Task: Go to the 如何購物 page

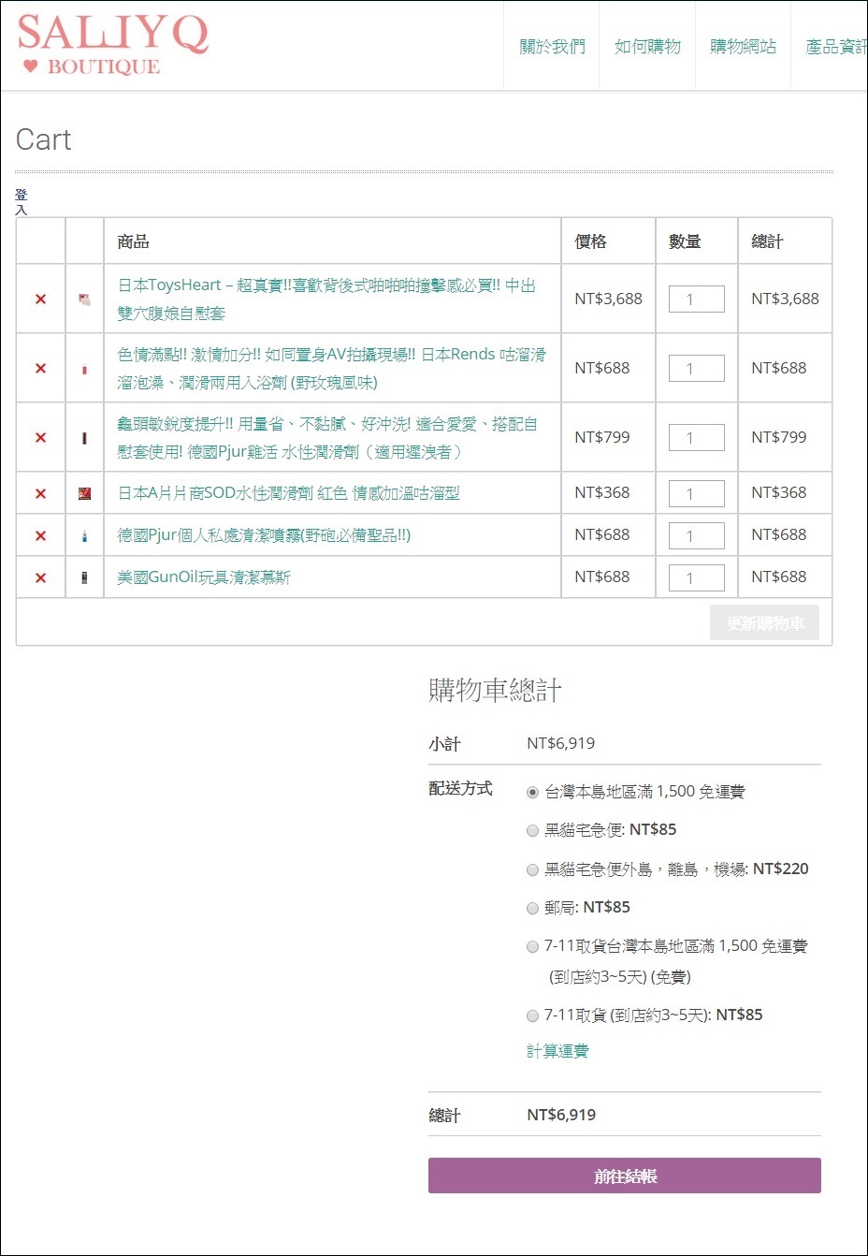Action: tap(647, 46)
